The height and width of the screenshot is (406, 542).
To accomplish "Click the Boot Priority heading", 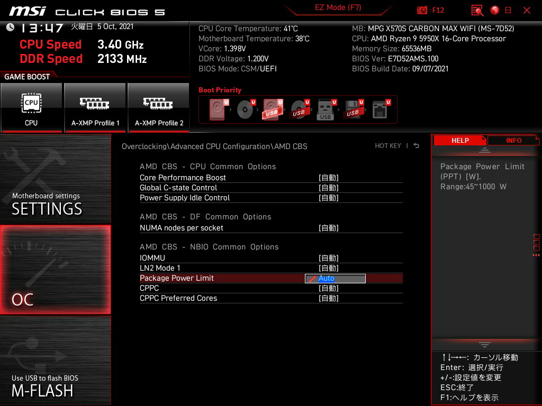I will point(220,90).
